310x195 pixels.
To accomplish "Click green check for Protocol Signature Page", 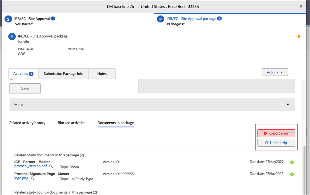I will 292,174.
